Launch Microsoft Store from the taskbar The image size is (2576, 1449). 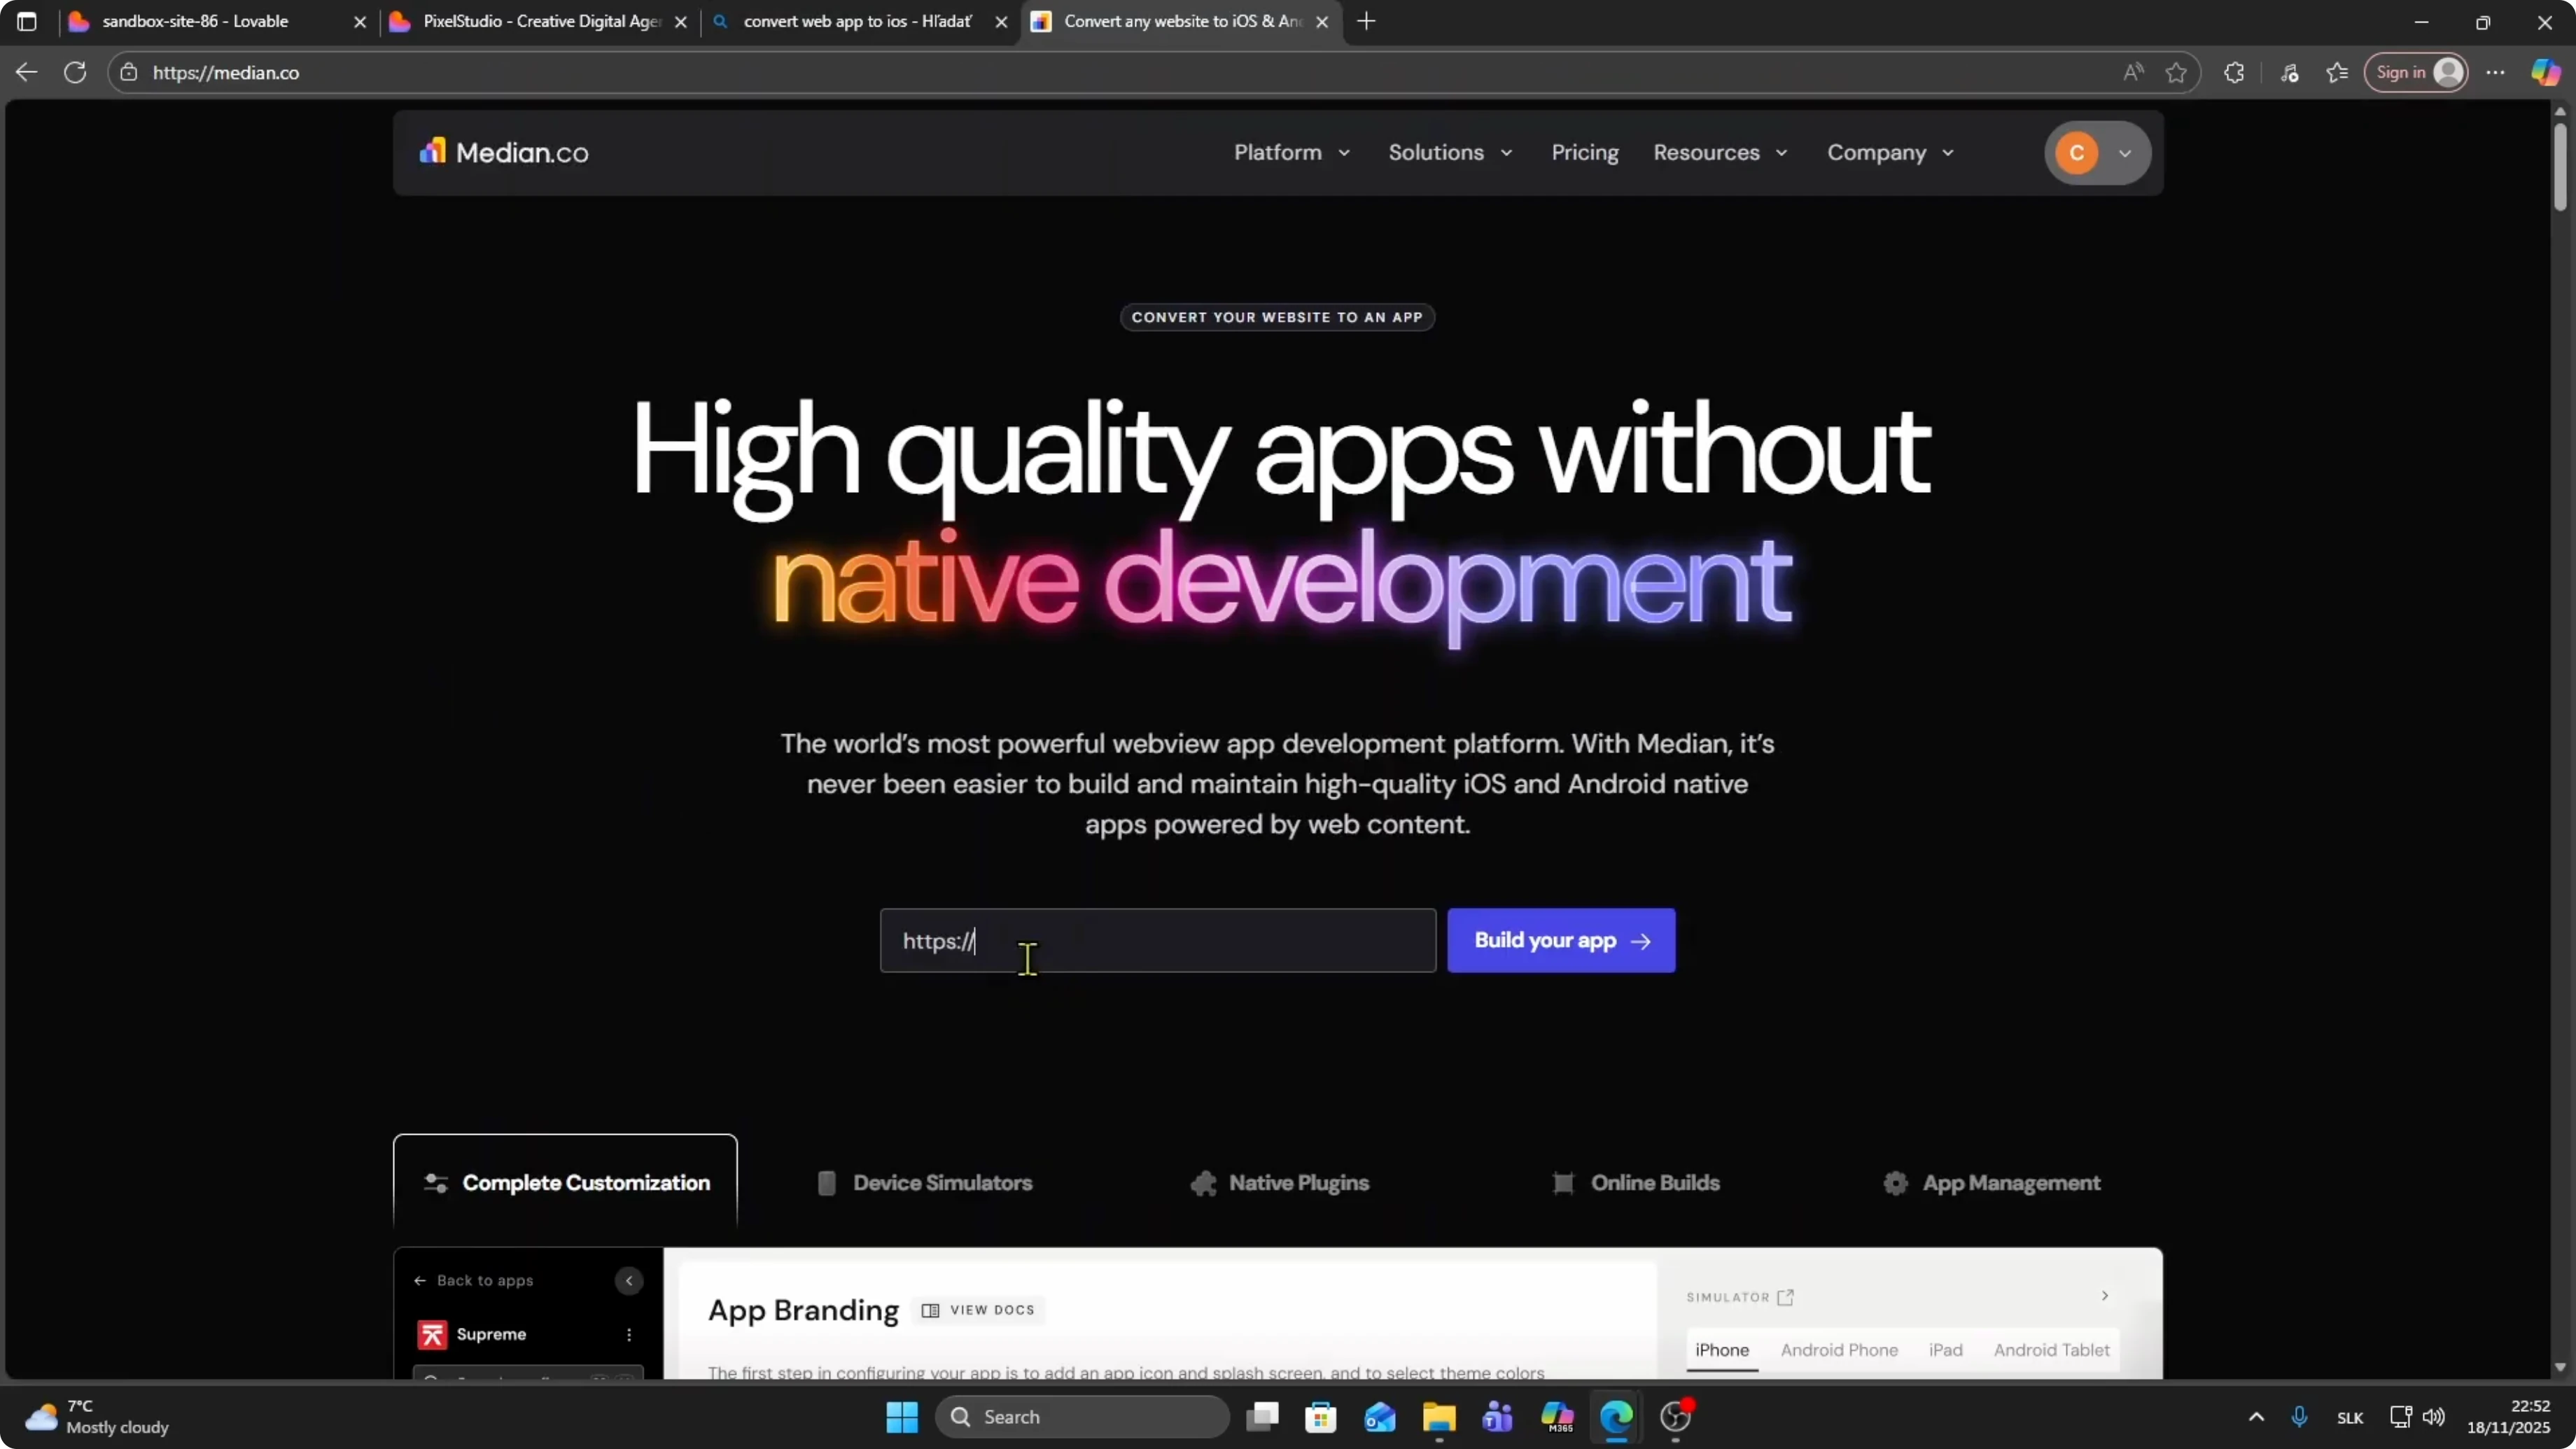1321,1416
